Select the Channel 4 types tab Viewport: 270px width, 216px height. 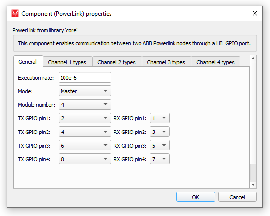(x=215, y=62)
